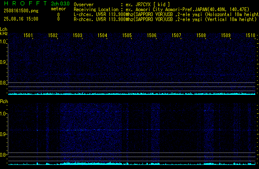Click the Lch 0.9 kHz axis label
The image size is (259, 169).
tap(3, 62)
